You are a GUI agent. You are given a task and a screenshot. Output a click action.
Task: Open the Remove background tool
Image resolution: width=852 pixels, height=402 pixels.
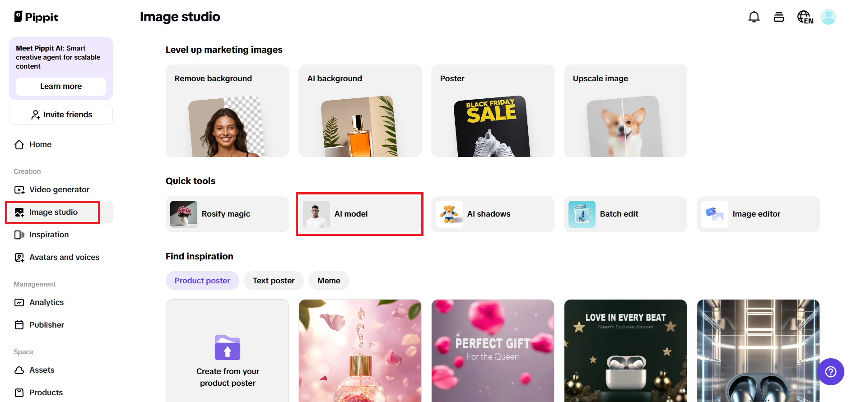point(227,111)
